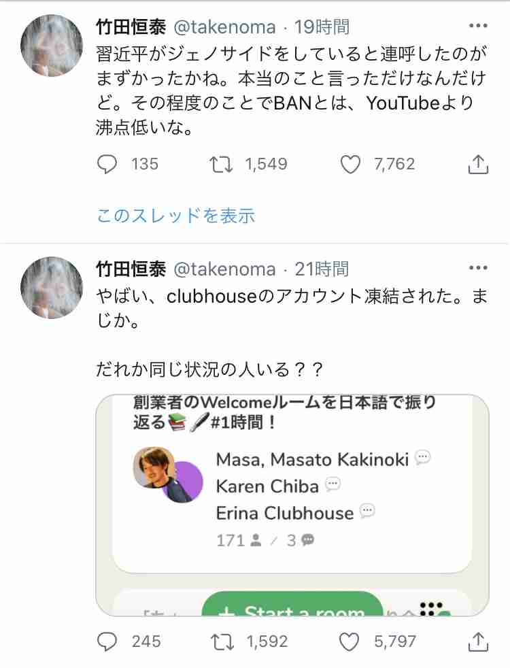Show thread via このスレッドを表示
This screenshot has height=668, width=510.
(175, 216)
